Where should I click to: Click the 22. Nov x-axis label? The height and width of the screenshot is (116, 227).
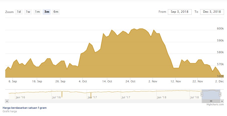point(198,81)
